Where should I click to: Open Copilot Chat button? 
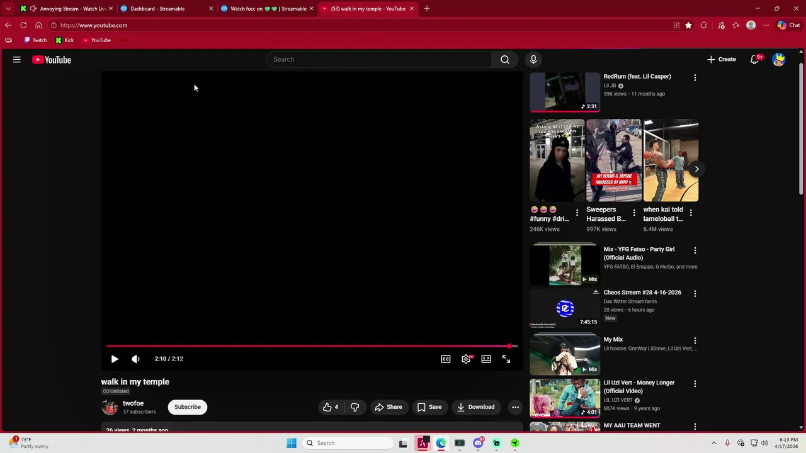coord(789,25)
